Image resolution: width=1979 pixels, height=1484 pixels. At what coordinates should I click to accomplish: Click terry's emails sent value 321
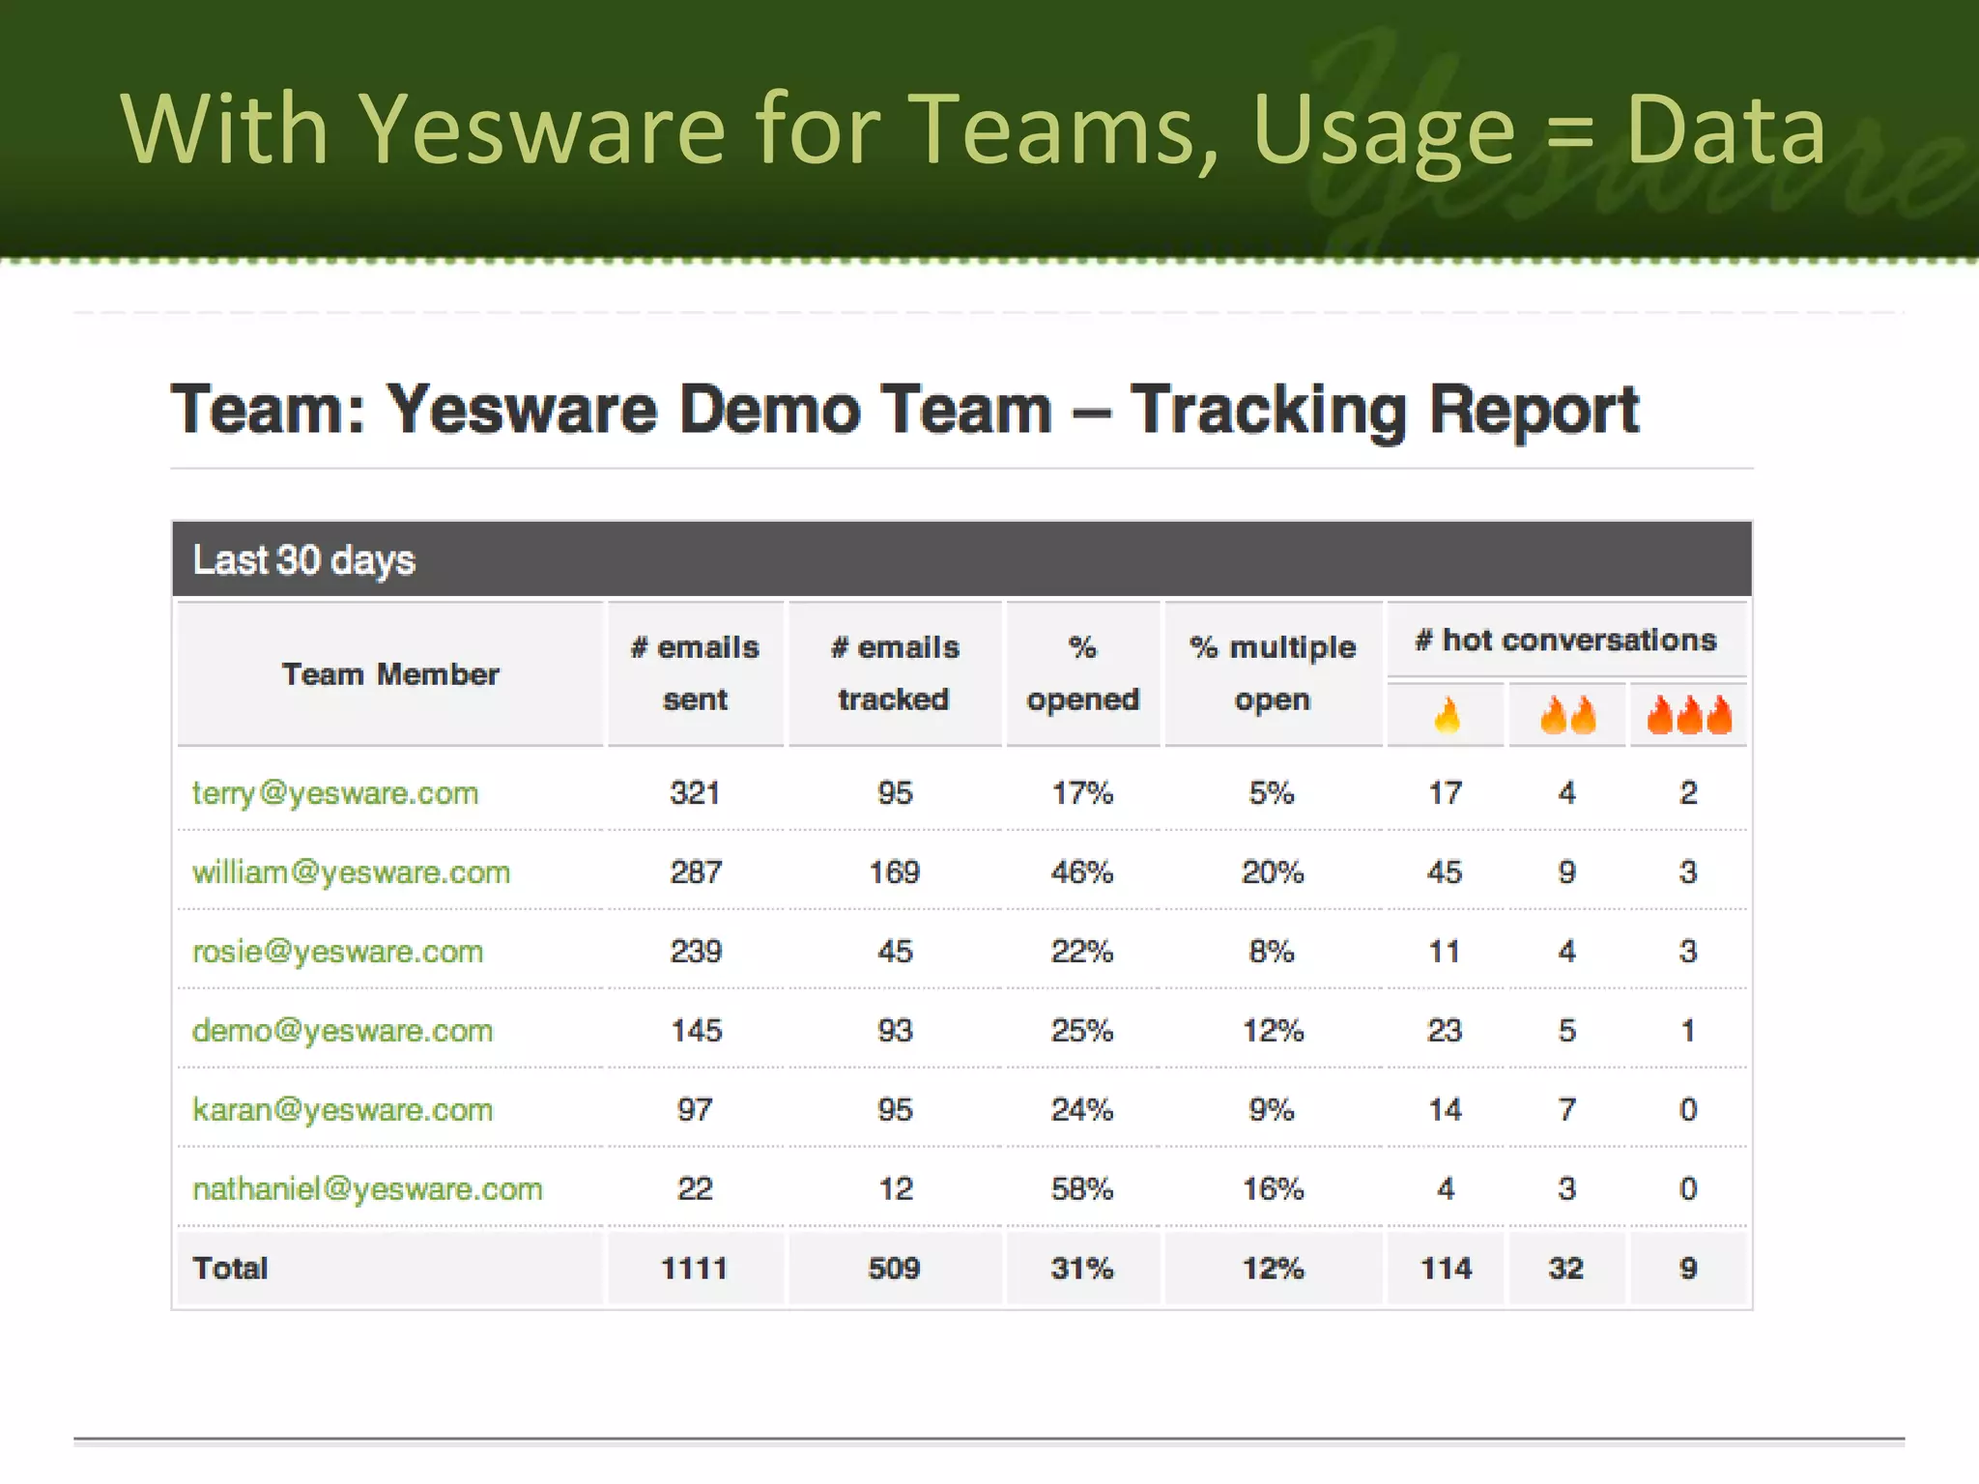[695, 793]
